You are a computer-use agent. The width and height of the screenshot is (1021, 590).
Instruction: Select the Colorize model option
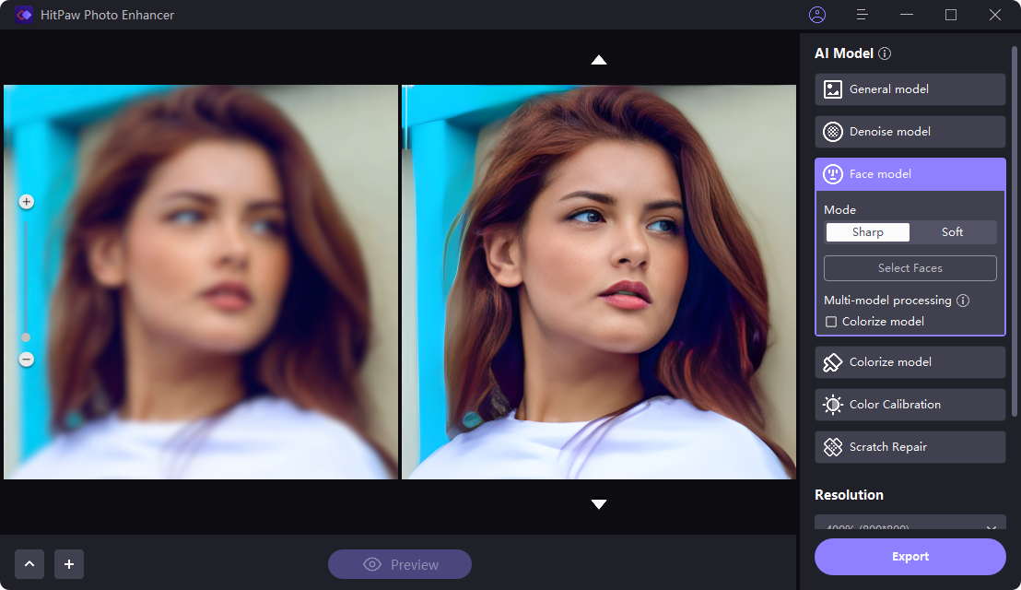(x=909, y=361)
